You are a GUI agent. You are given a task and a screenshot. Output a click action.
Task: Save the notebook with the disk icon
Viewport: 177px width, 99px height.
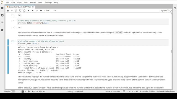click(x=8, y=10)
